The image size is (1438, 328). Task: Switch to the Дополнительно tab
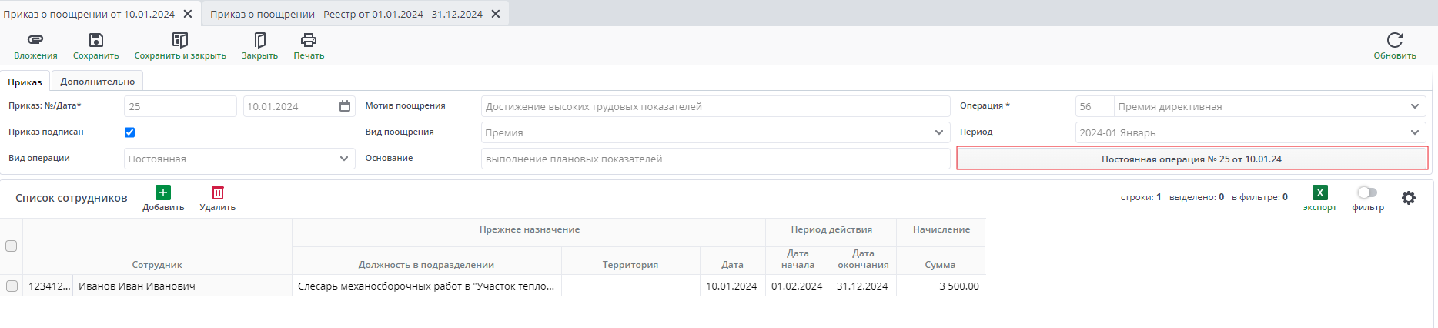98,82
